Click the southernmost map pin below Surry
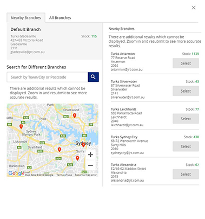205x219 pixels. click(x=77, y=158)
